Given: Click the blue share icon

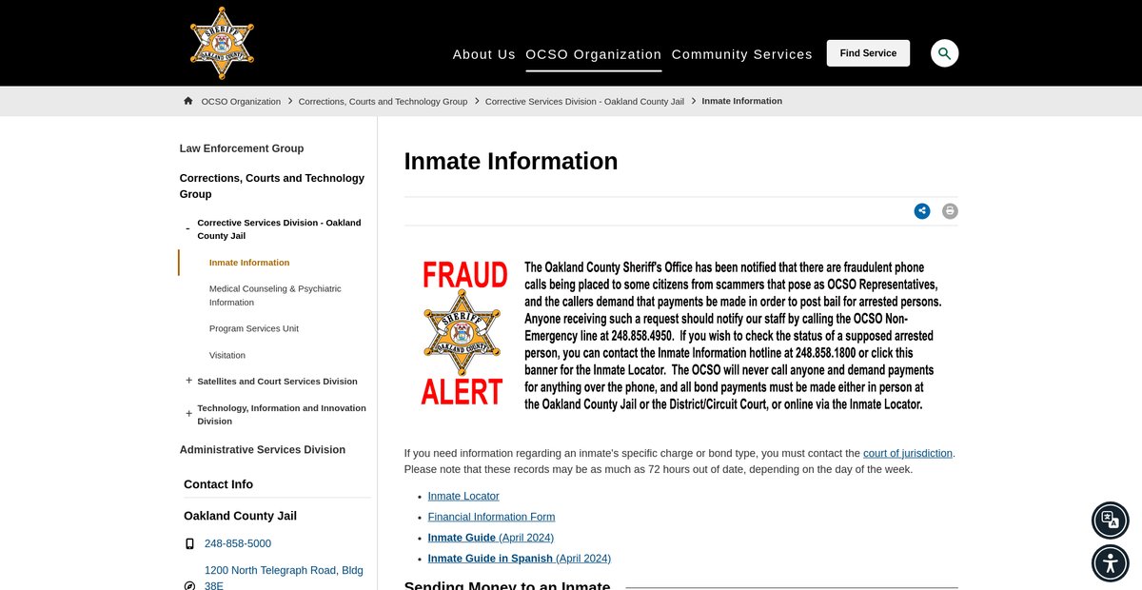Looking at the screenshot, I should tap(921, 211).
